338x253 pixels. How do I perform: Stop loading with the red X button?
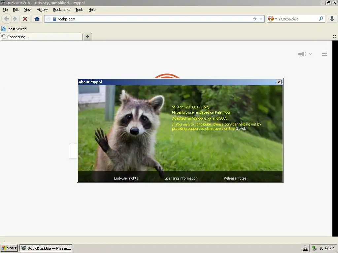pyautogui.click(x=25, y=19)
